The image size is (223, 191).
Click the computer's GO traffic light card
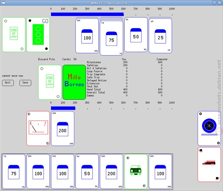(x=38, y=35)
